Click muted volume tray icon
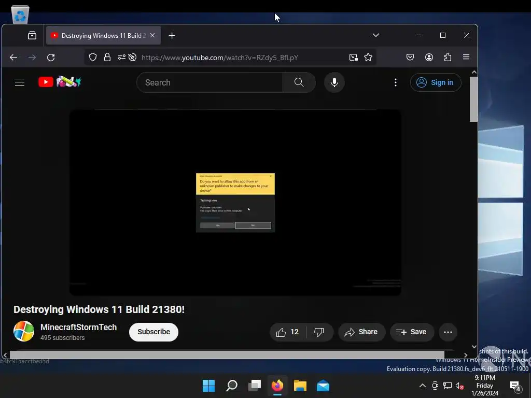 pos(459,386)
